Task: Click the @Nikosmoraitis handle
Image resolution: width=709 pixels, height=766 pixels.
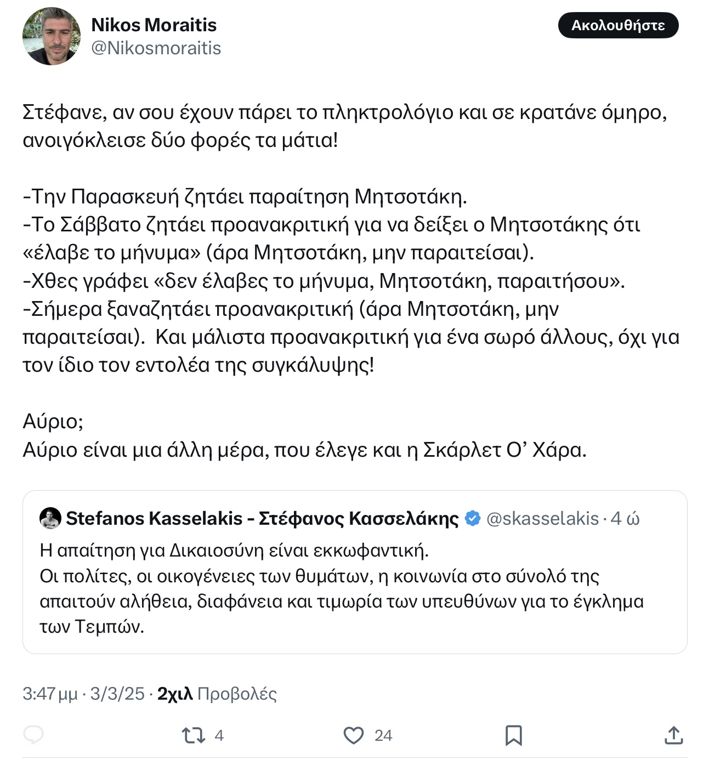Action: (156, 48)
